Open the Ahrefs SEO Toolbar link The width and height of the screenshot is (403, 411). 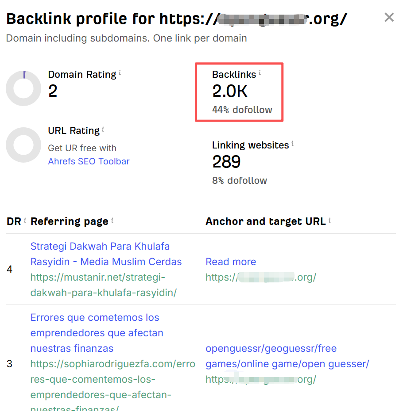pyautogui.click(x=89, y=161)
